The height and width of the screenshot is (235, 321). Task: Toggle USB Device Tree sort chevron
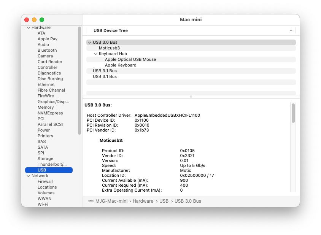(x=291, y=30)
